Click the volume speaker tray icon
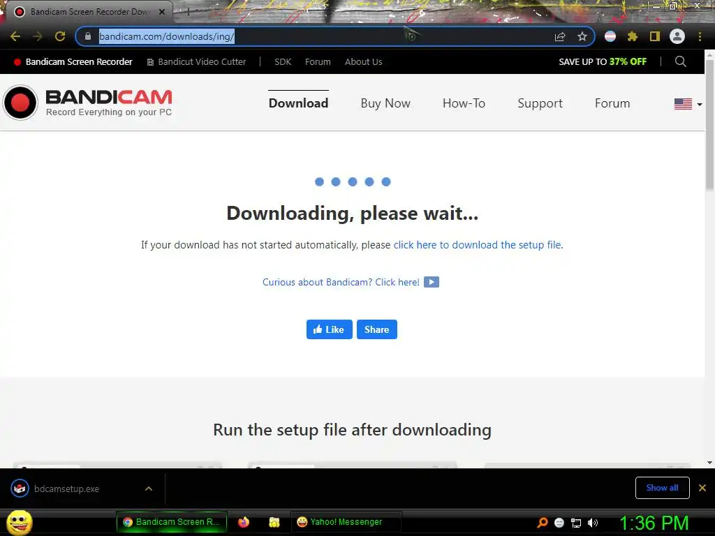The image size is (715, 536). 593,523
